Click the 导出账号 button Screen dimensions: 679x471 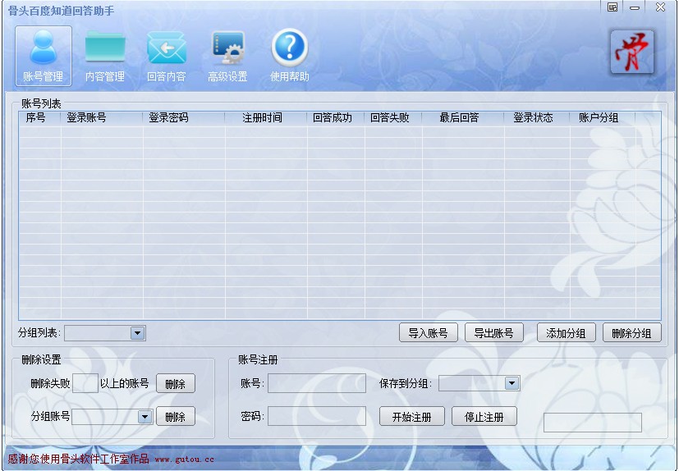(x=494, y=333)
